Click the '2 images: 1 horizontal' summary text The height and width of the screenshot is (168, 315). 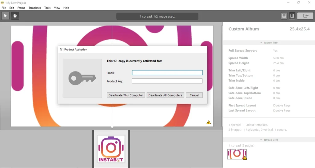(258, 130)
